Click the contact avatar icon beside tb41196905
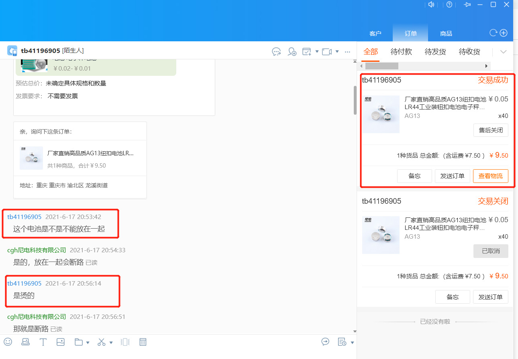 (x=12, y=51)
